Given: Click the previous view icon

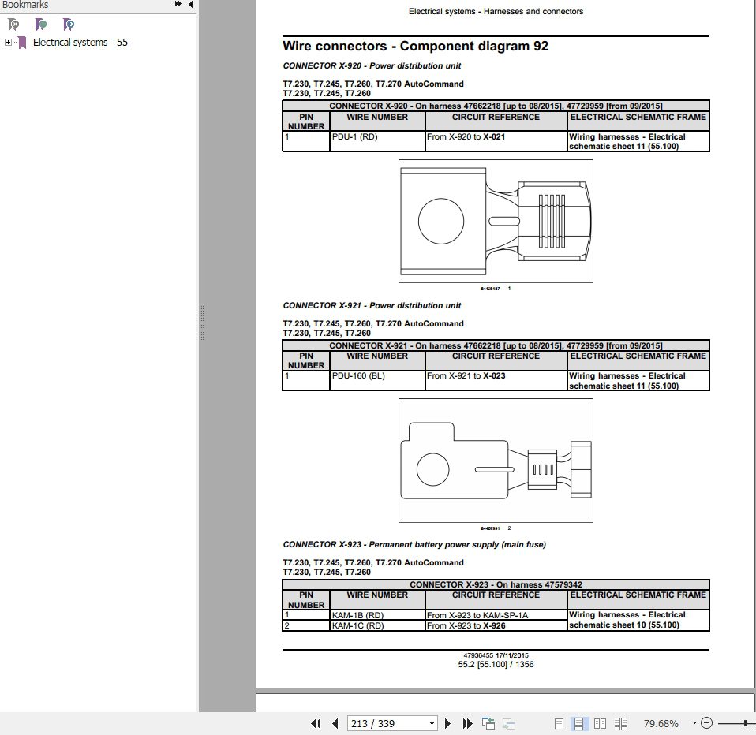Looking at the screenshot, I should coord(488,723).
